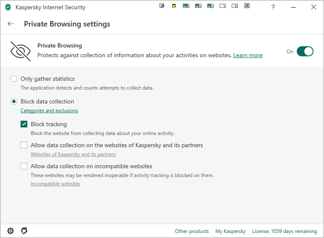Image resolution: width=324 pixels, height=238 pixels.
Task: Click the leftmost overlapping-windows title bar icon
Action: coord(162,6)
